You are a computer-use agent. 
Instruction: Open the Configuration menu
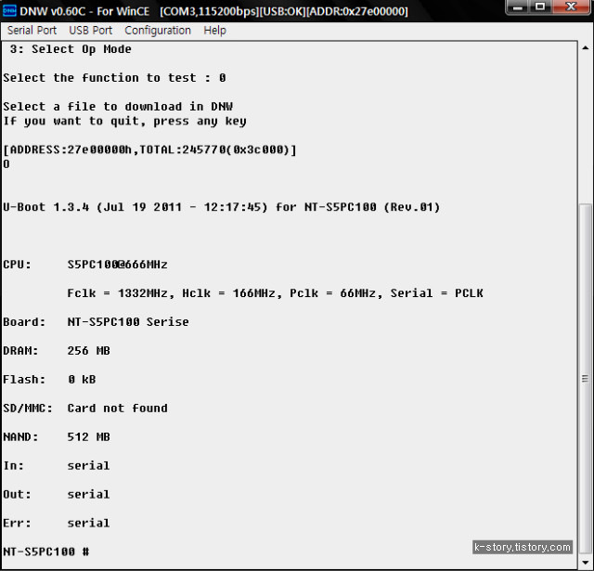pos(158,31)
